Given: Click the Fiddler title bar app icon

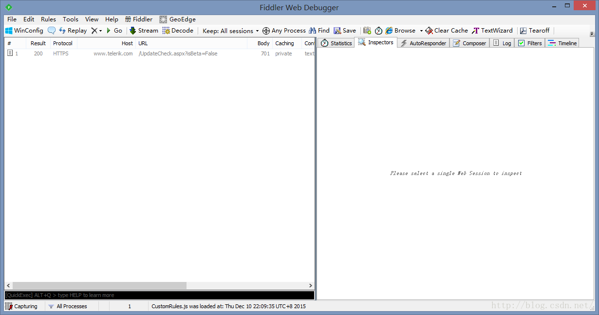Looking at the screenshot, I should [9, 7].
